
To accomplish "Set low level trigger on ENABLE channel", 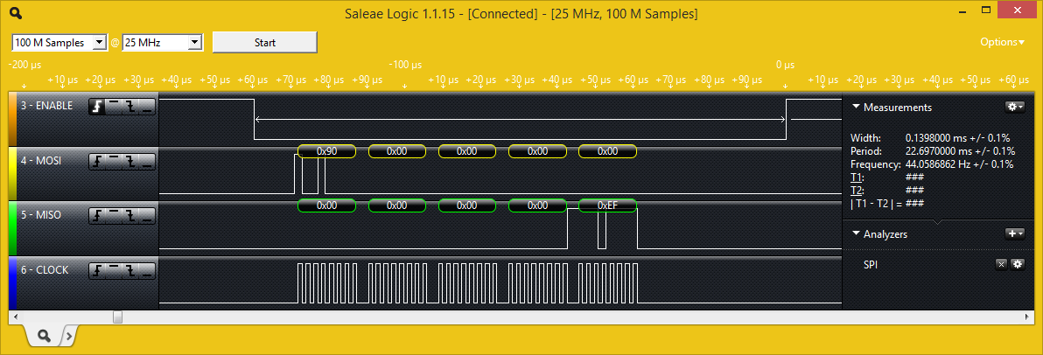I will pyautogui.click(x=147, y=107).
